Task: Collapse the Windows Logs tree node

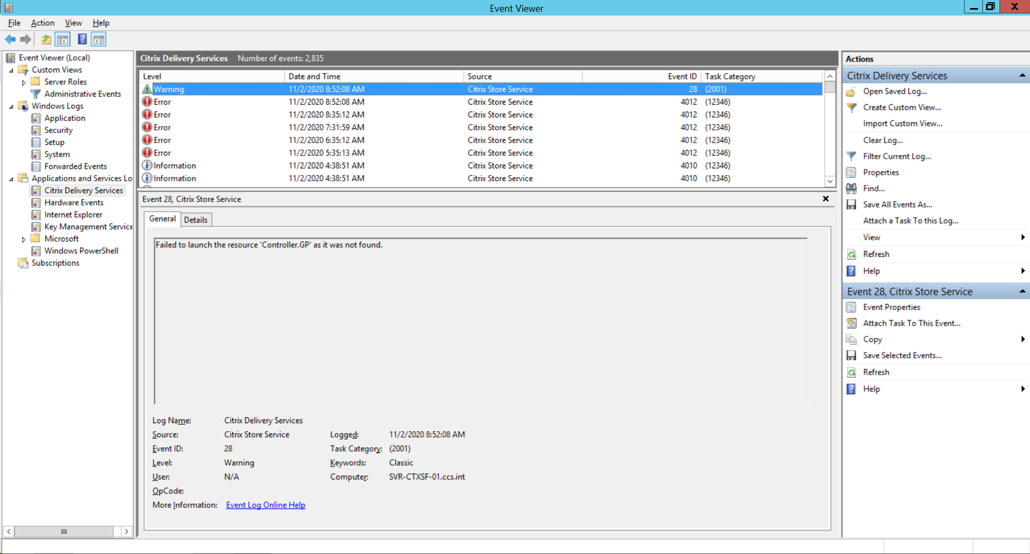Action: pyautogui.click(x=11, y=107)
